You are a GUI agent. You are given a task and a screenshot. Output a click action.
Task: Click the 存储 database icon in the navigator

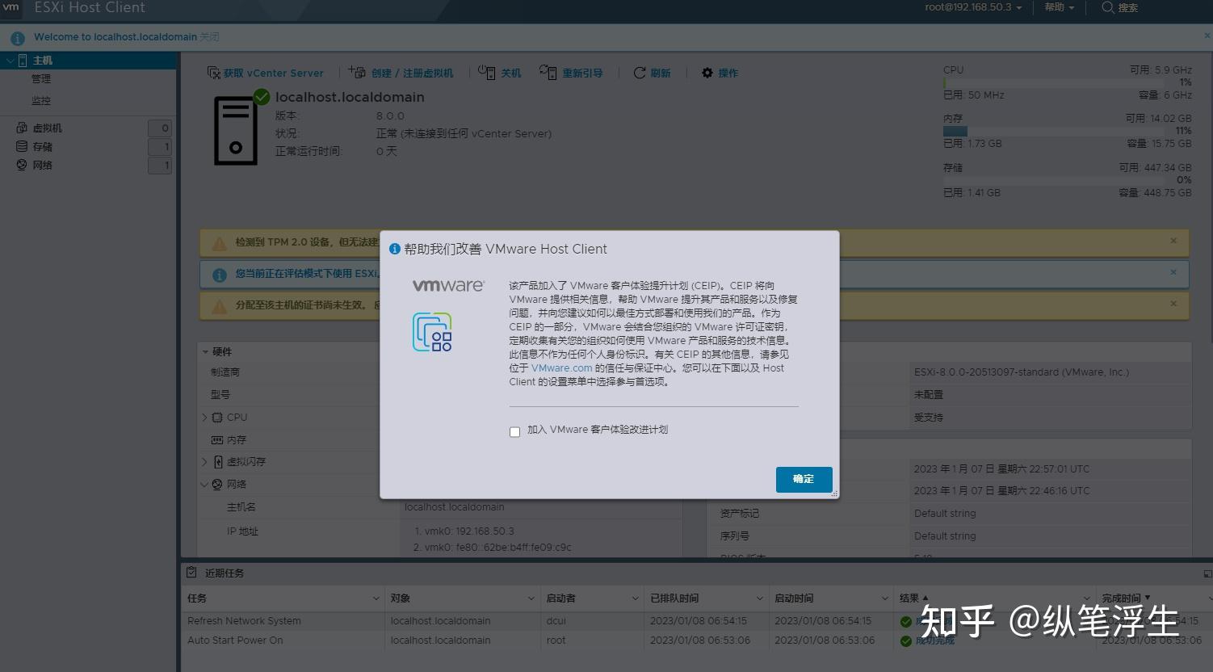tap(22, 146)
